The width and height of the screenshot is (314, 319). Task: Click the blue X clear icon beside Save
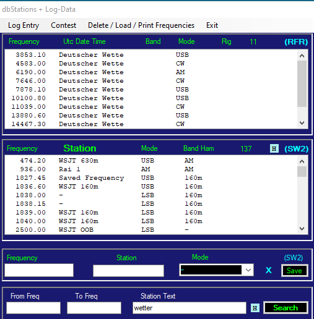(x=269, y=270)
